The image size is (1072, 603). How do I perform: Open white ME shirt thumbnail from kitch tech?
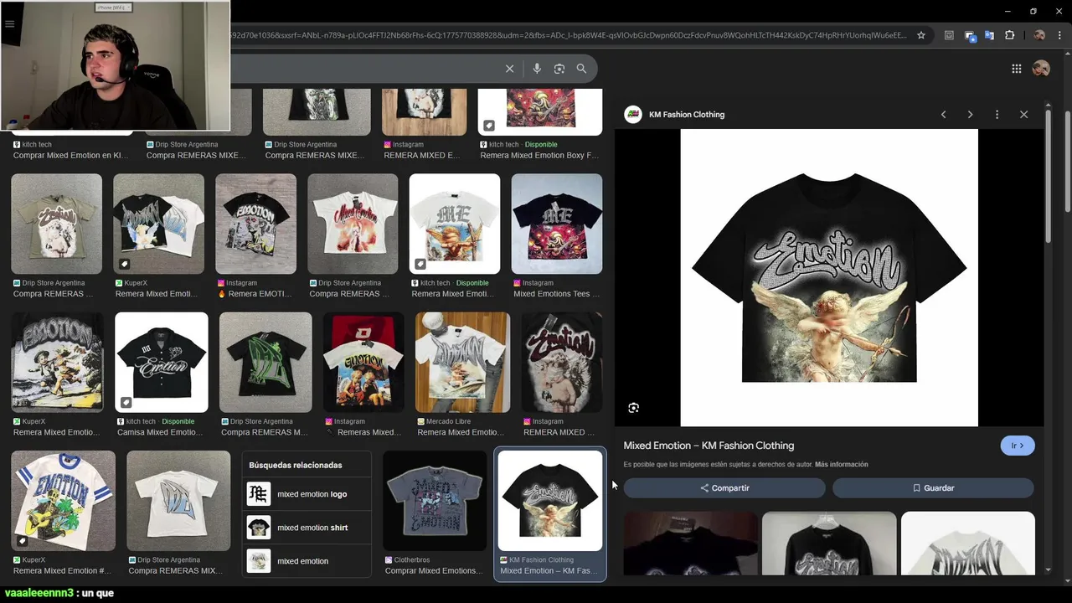tap(454, 224)
